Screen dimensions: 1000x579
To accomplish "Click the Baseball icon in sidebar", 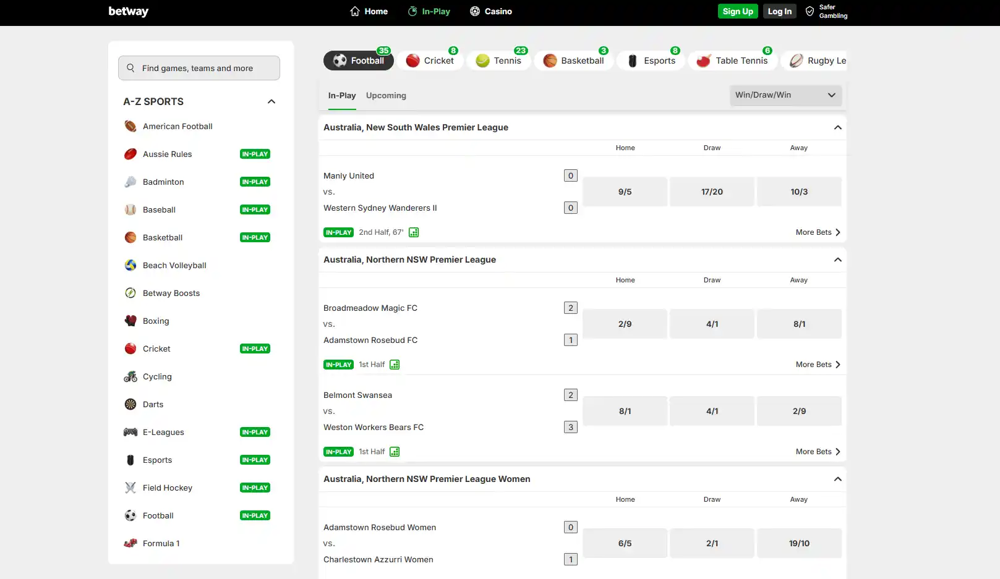I will [130, 209].
